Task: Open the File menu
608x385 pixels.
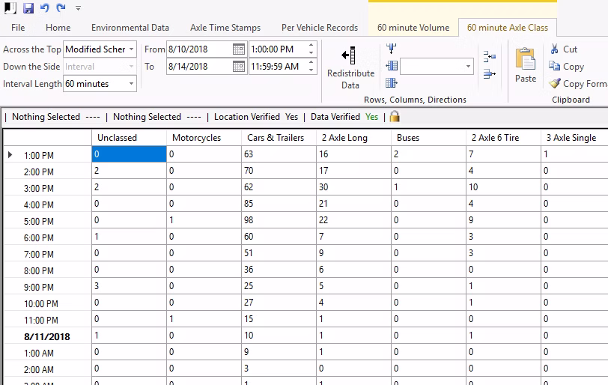Action: pos(18,28)
